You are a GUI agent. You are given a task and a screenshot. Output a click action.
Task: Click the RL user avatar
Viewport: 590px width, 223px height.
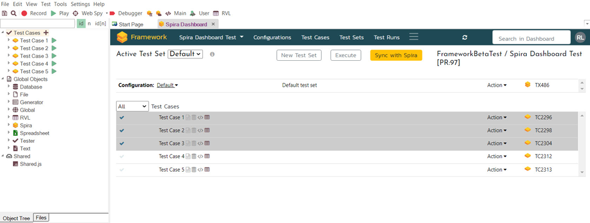(580, 38)
